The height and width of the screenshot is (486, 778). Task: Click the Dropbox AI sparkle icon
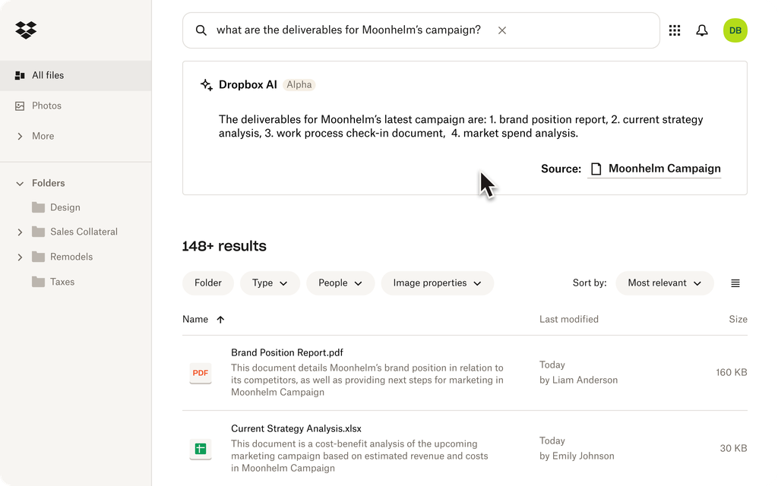[x=206, y=85]
